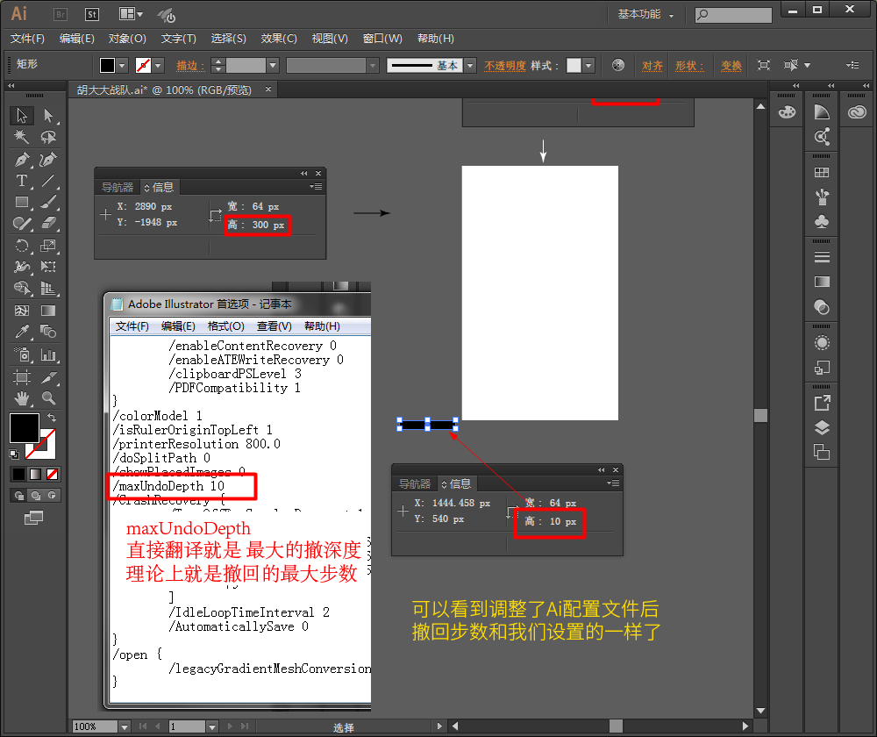The height and width of the screenshot is (737, 877).
Task: Set paint mode to None
Action: tap(52, 475)
